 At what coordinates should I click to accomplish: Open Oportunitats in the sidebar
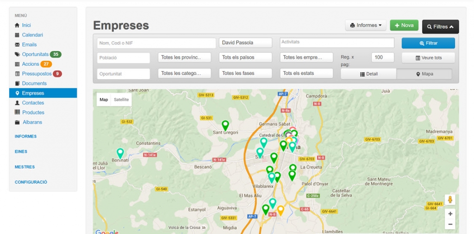click(35, 55)
